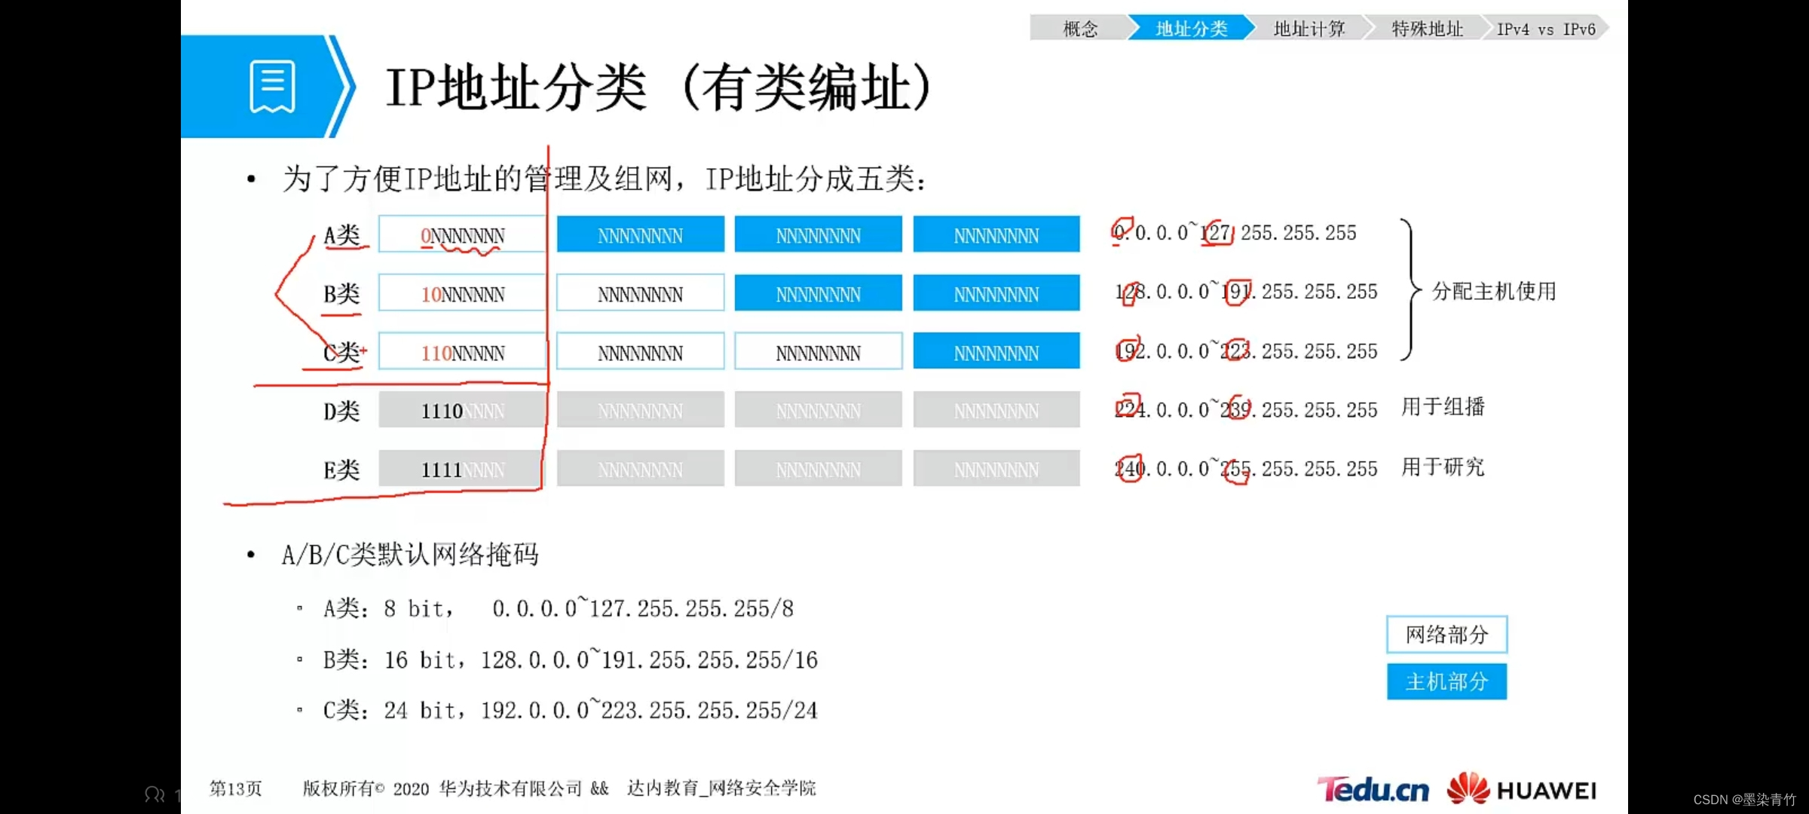Click the third-octet white cell in C类 row
1809x814 pixels.
[x=819, y=352]
